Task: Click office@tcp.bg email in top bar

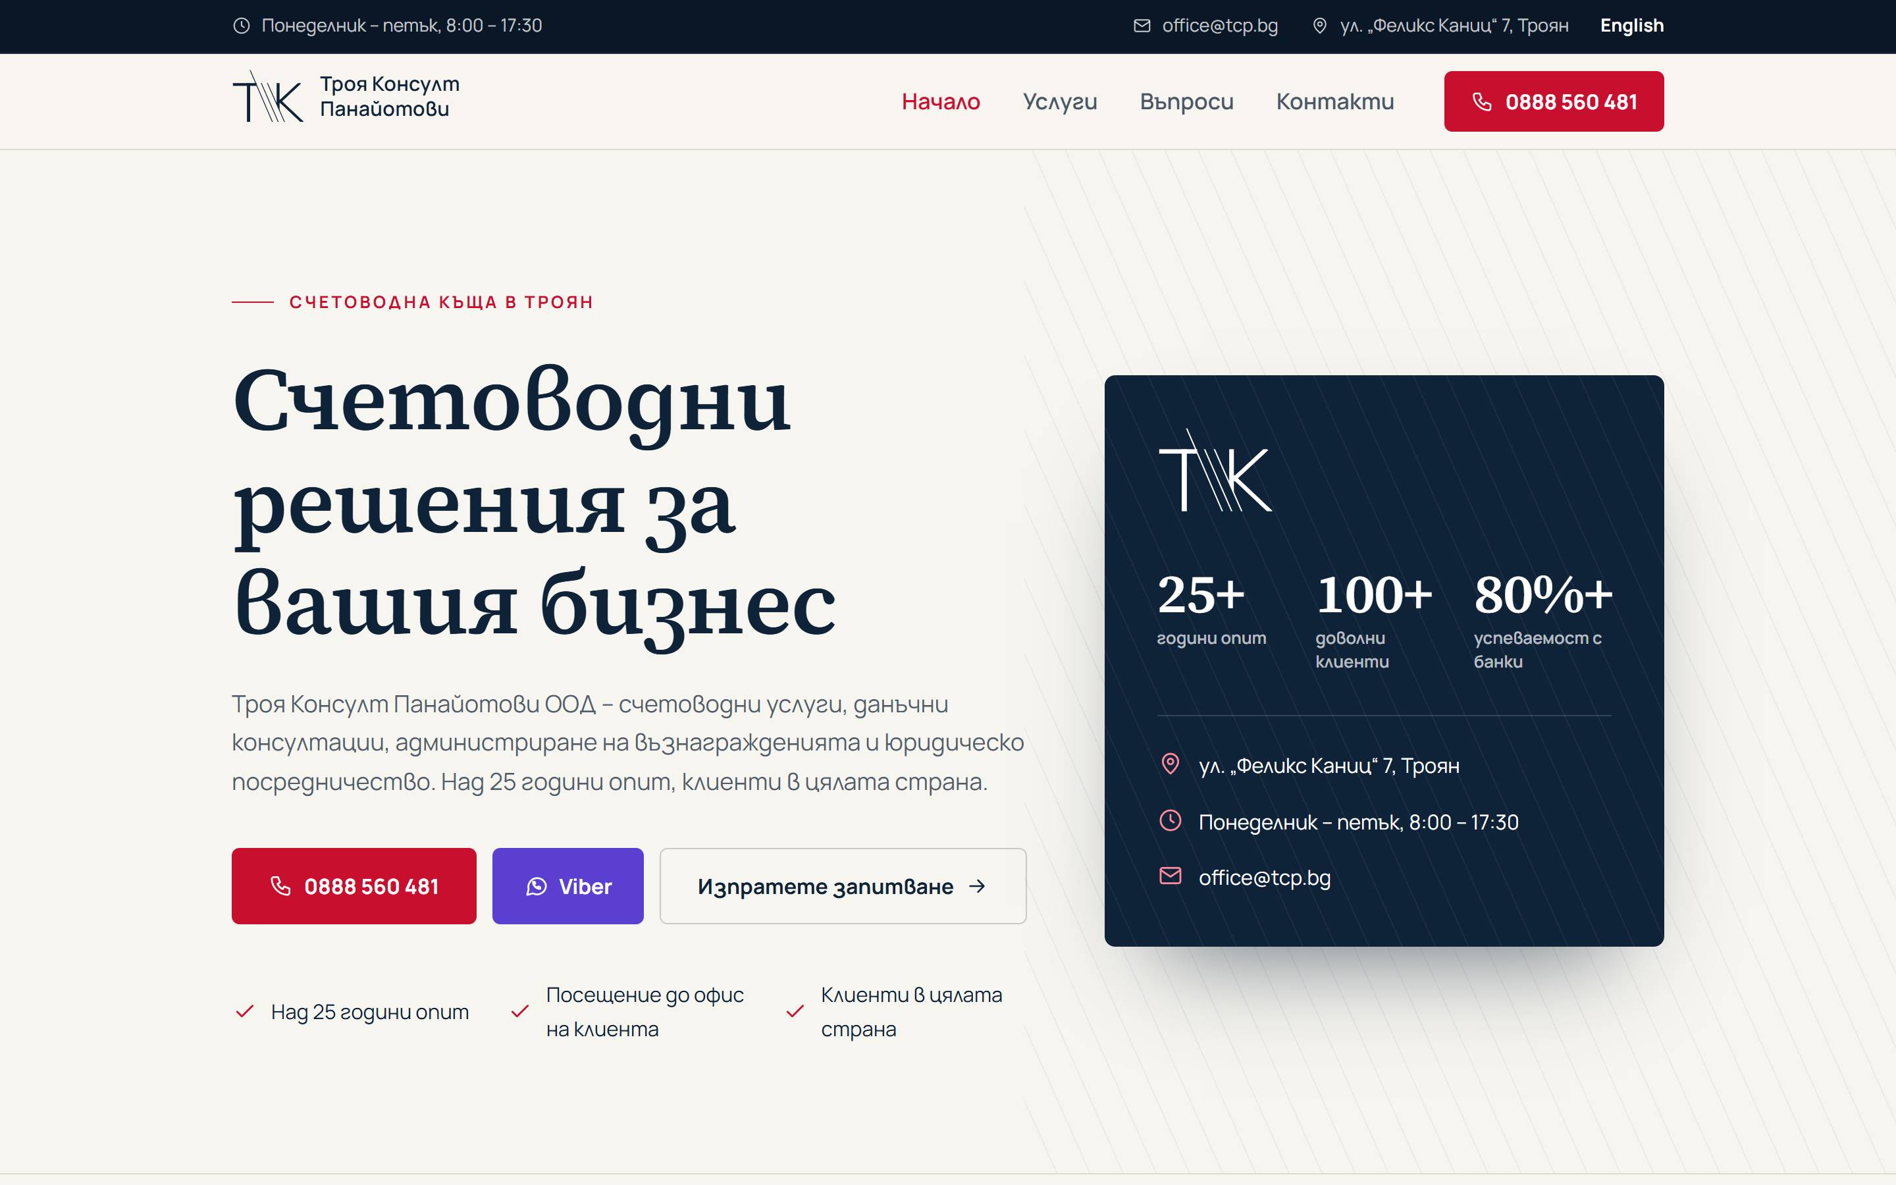Action: point(1219,26)
